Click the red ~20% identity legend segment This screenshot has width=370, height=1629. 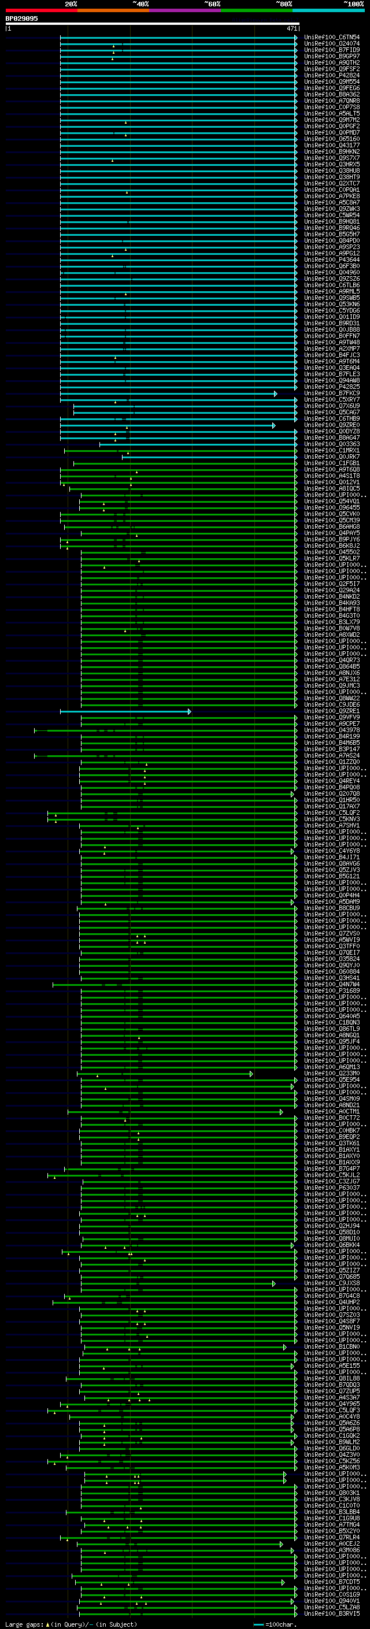41,10
